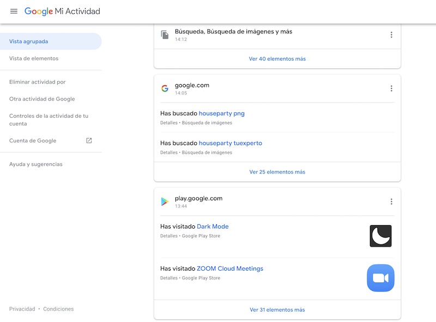Click the ZOOM Cloud Meetings app thumbnail
The image size is (436, 322).
(380, 278)
